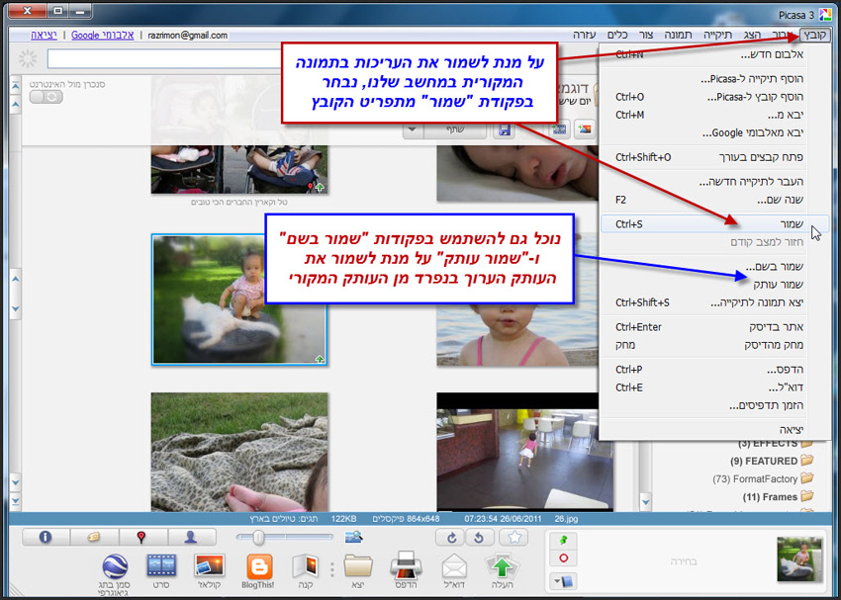Select יבא מאלבומי Google entry

coord(715,132)
